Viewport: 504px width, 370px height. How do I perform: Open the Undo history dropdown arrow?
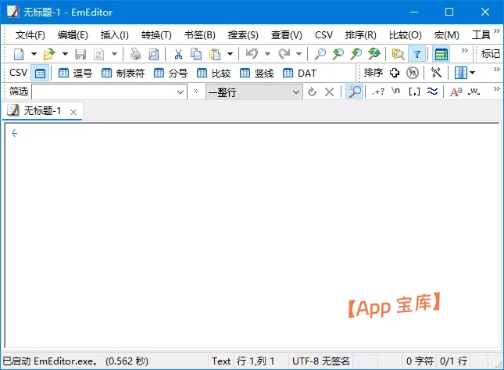coord(267,54)
